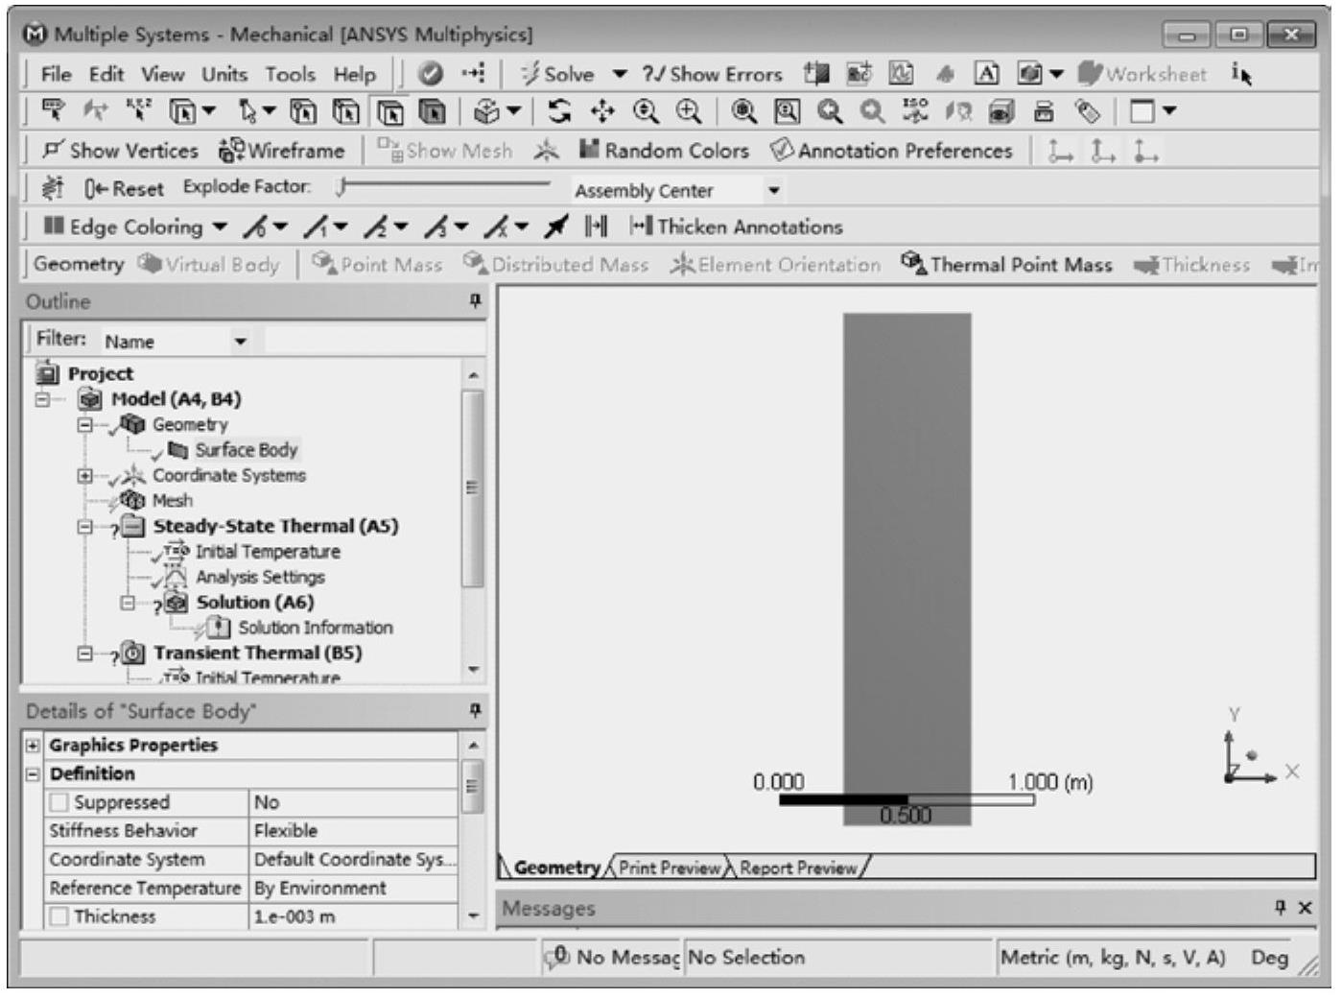Click the New Chart and Table icon
The image size is (1342, 998).
901,74
